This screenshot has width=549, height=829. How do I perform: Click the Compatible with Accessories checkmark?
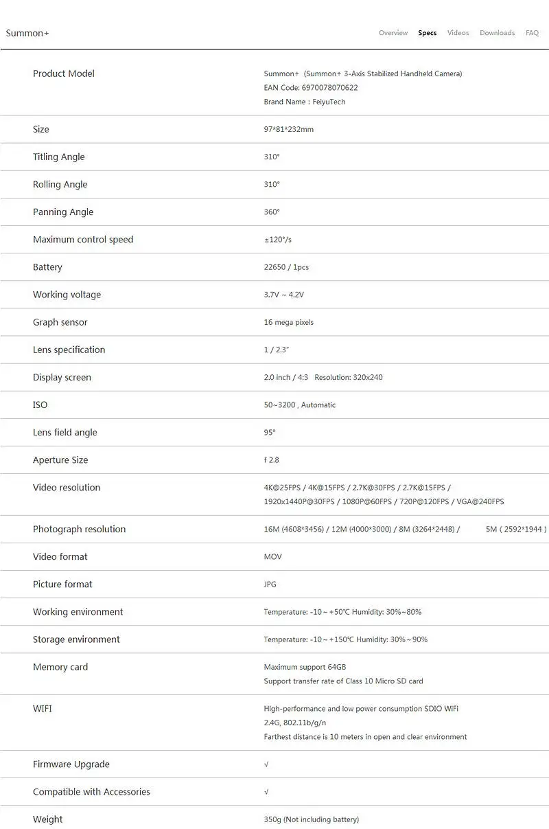(266, 792)
